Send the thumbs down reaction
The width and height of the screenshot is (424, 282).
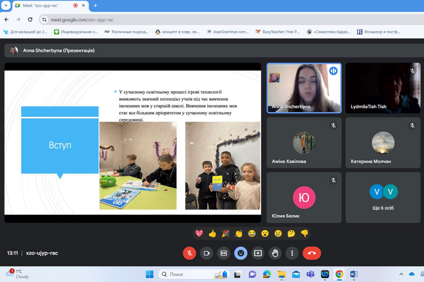304,233
